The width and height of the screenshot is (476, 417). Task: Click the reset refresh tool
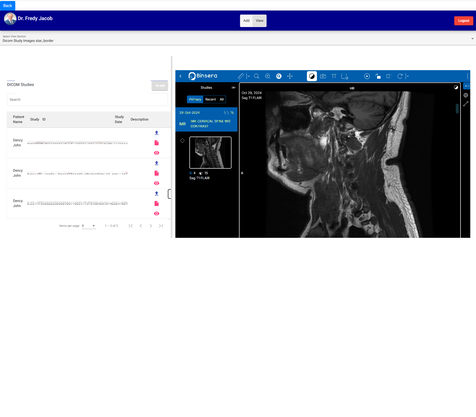tap(400, 76)
